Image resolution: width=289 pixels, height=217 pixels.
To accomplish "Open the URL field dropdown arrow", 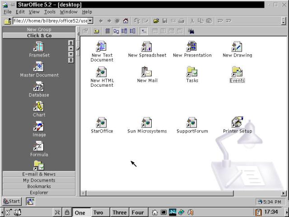I will pos(90,21).
